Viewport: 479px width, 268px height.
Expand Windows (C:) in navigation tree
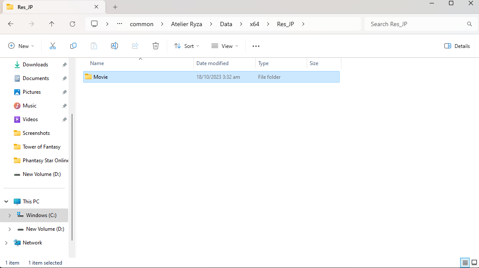click(x=9, y=215)
